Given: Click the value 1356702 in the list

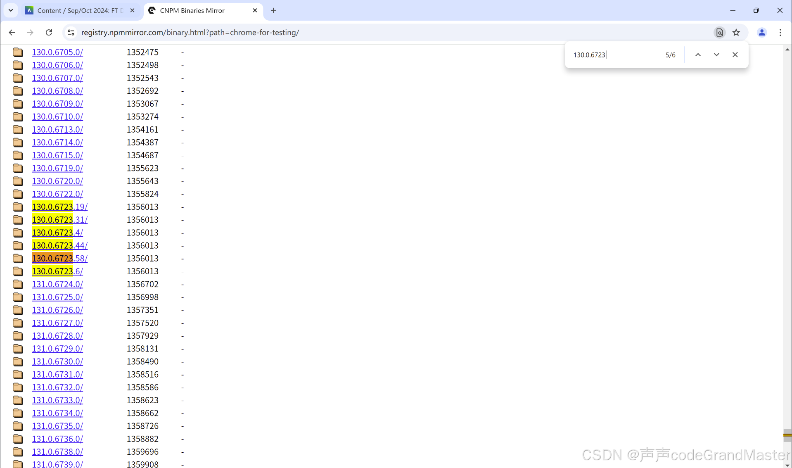Looking at the screenshot, I should [142, 284].
